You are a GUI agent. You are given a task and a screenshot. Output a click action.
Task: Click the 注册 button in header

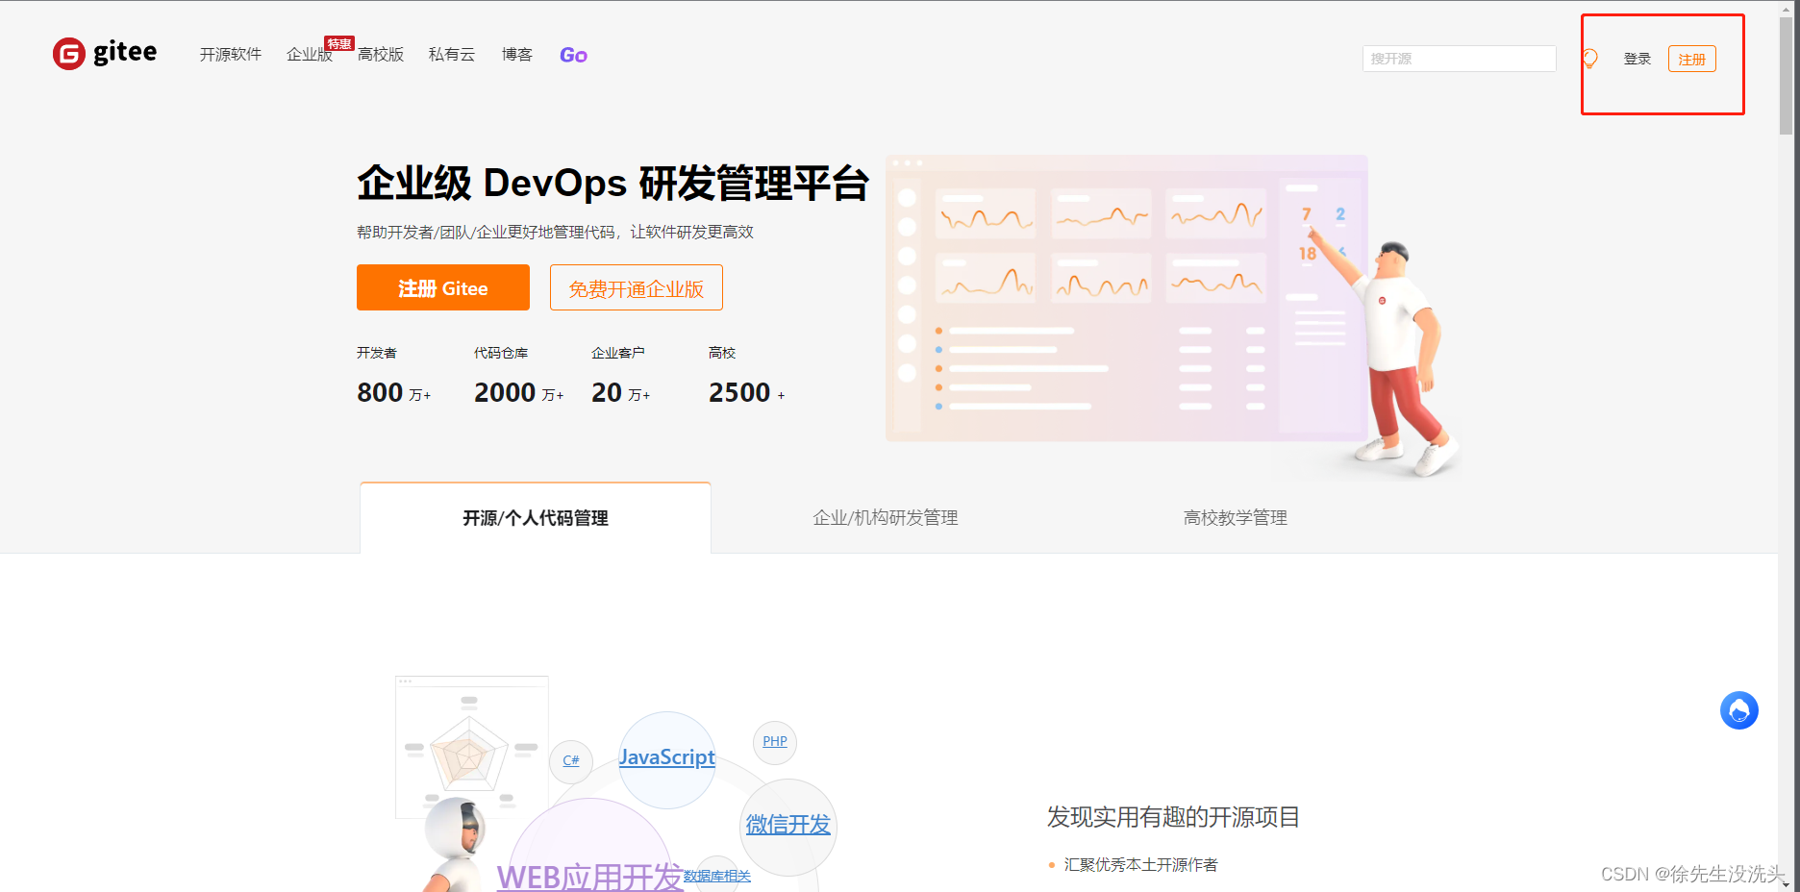click(1692, 59)
